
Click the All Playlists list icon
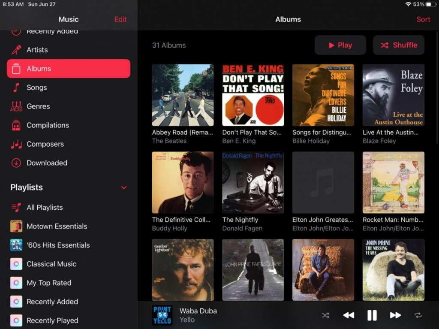16,207
